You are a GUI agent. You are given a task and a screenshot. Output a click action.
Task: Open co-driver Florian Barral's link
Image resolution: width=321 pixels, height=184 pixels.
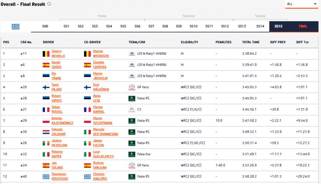99,109
